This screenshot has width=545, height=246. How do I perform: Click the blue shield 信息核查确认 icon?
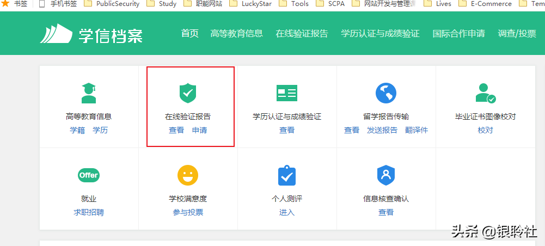click(x=386, y=175)
